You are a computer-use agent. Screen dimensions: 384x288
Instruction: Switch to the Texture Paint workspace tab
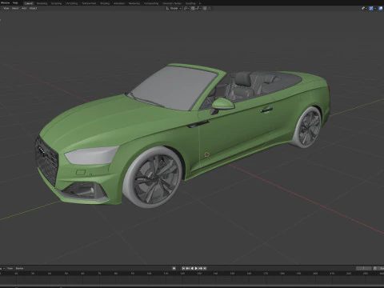click(89, 3)
